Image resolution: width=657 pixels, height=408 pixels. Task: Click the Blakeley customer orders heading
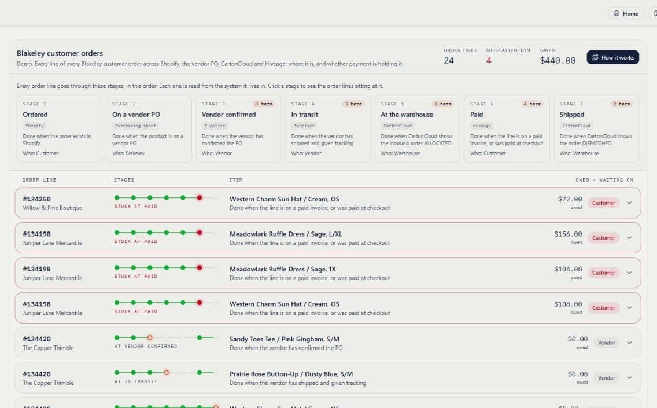coord(60,53)
